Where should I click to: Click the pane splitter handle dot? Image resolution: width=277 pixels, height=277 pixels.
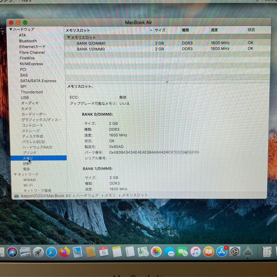click(167, 82)
